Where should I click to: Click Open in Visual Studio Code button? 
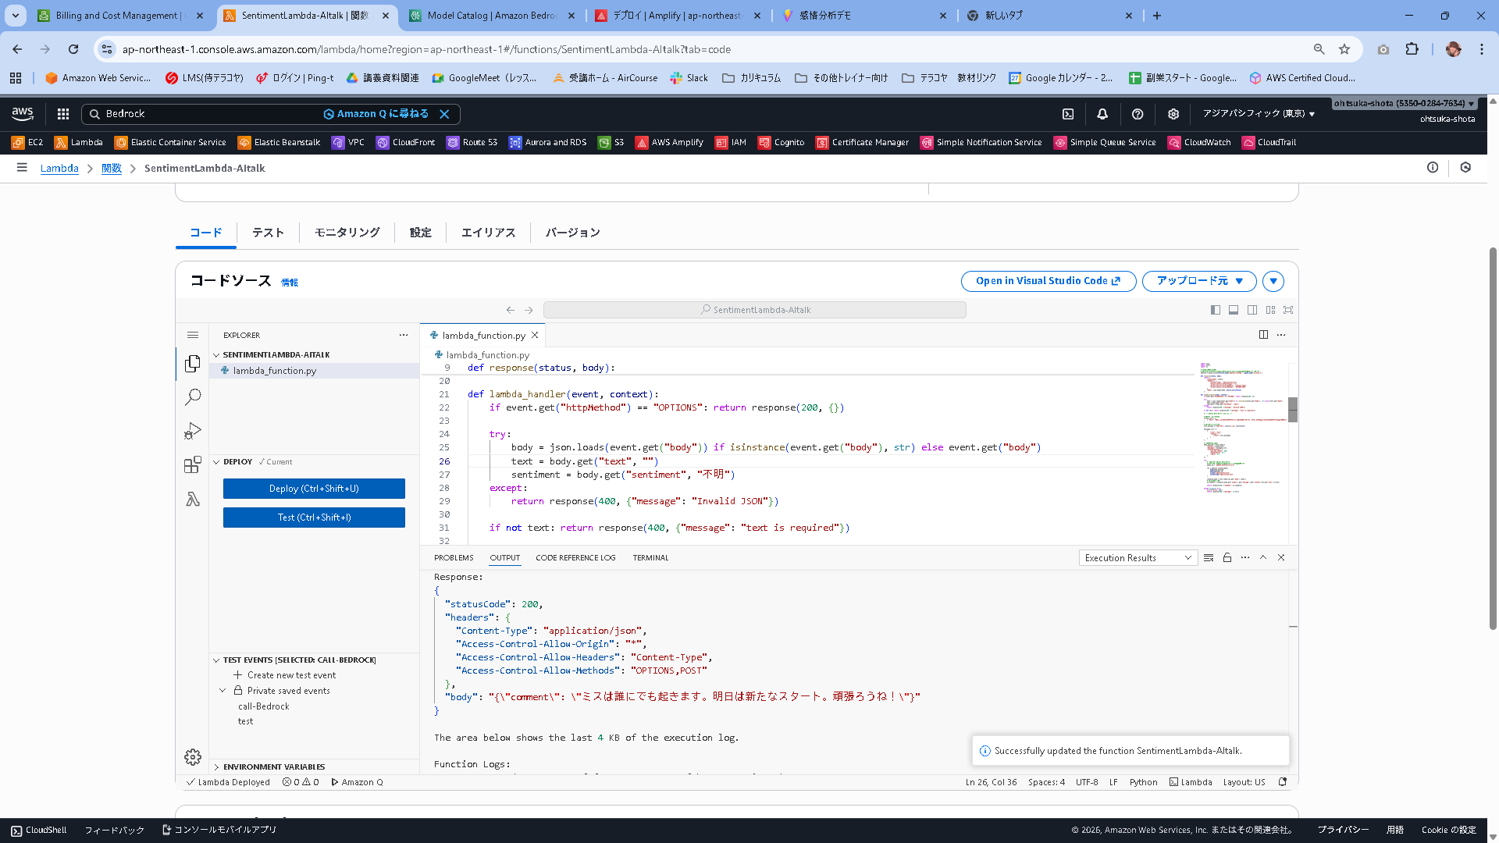(x=1048, y=281)
